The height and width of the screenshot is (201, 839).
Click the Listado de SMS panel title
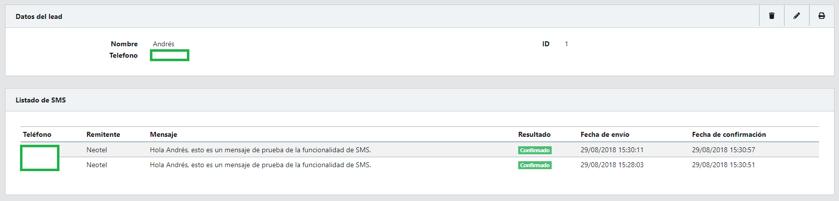(x=40, y=100)
